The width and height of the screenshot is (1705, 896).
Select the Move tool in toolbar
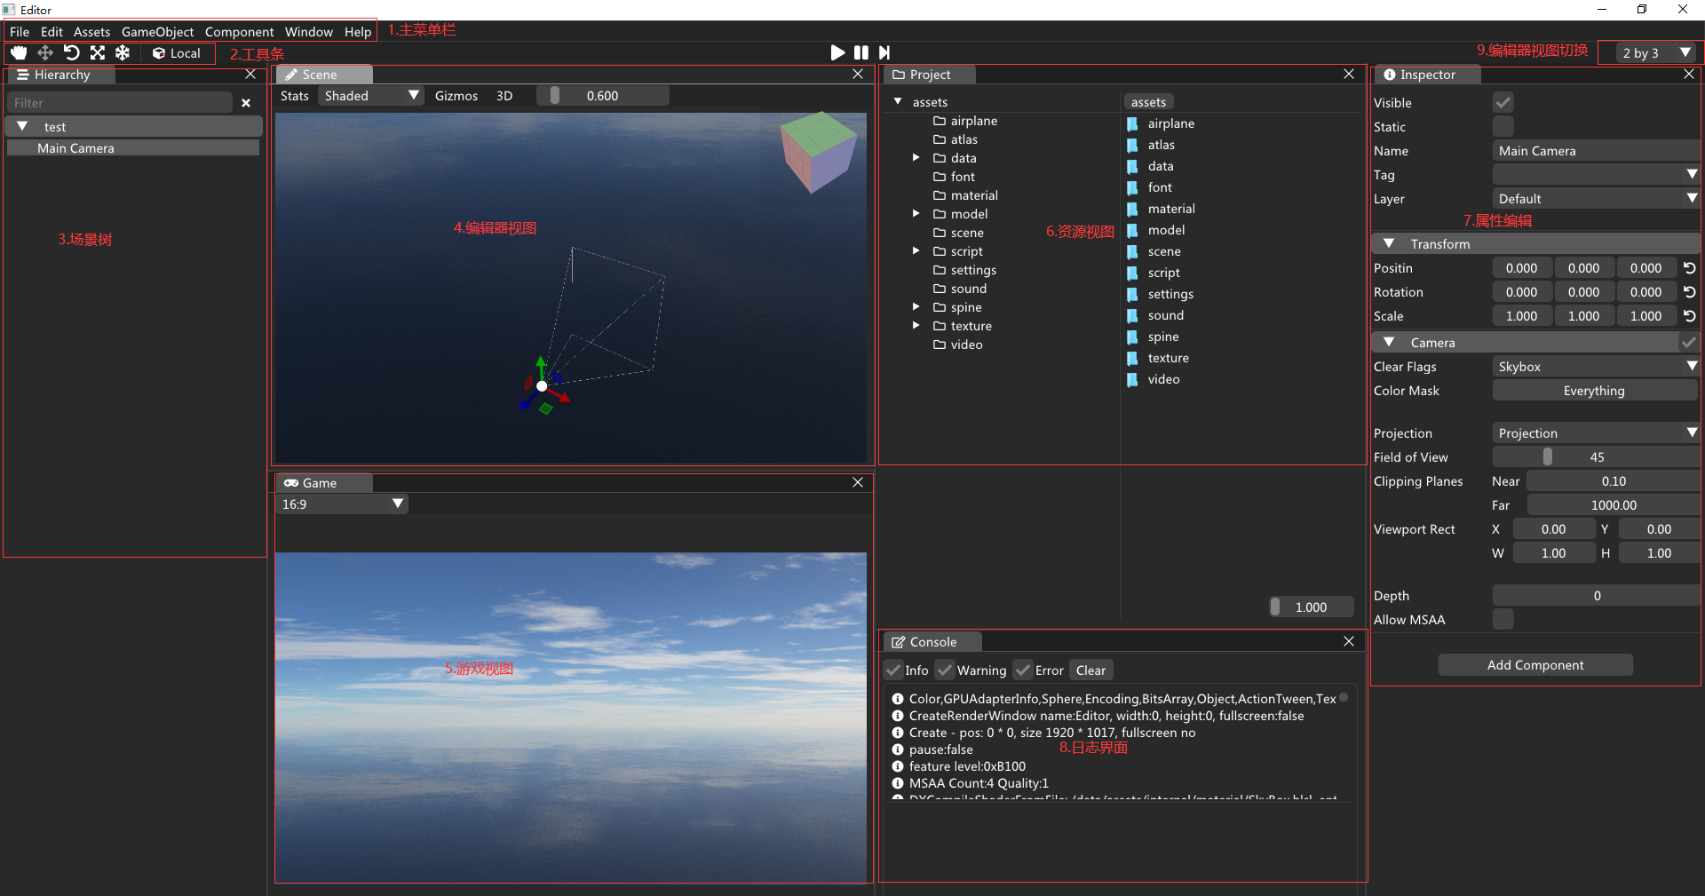point(45,53)
